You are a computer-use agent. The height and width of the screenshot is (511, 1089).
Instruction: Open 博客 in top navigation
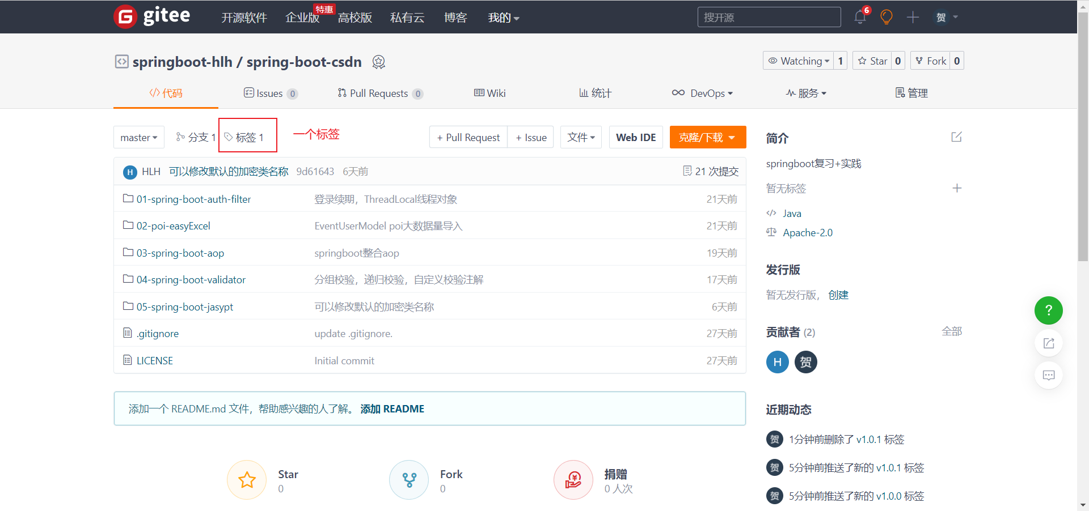[455, 18]
